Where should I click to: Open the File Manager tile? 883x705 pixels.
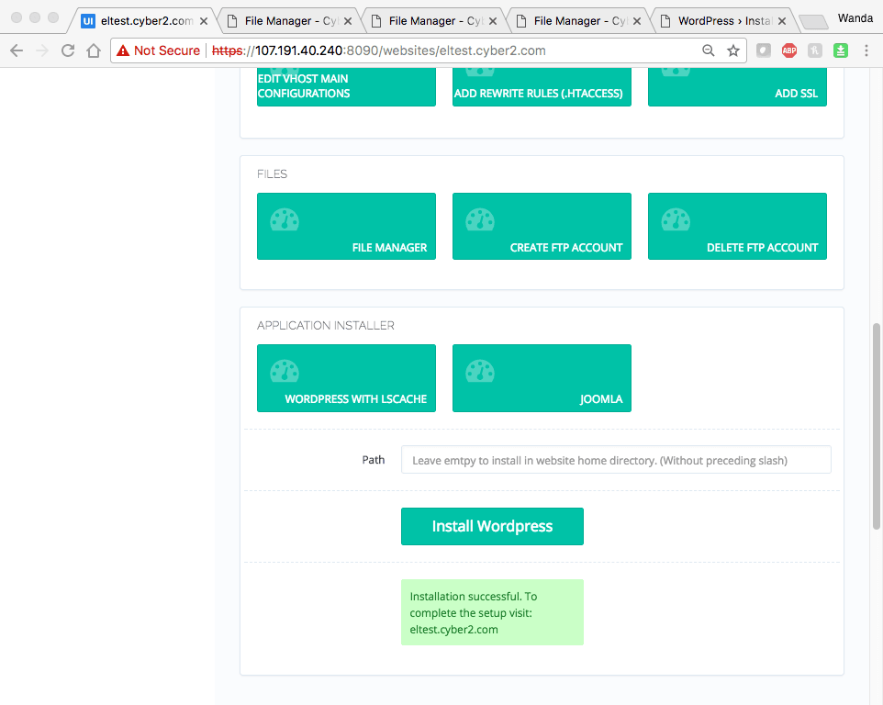click(x=346, y=227)
